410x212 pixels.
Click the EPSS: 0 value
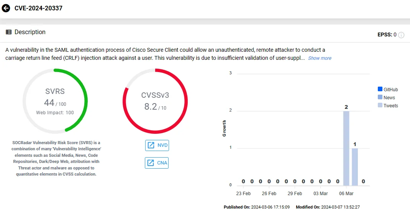pyautogui.click(x=387, y=35)
